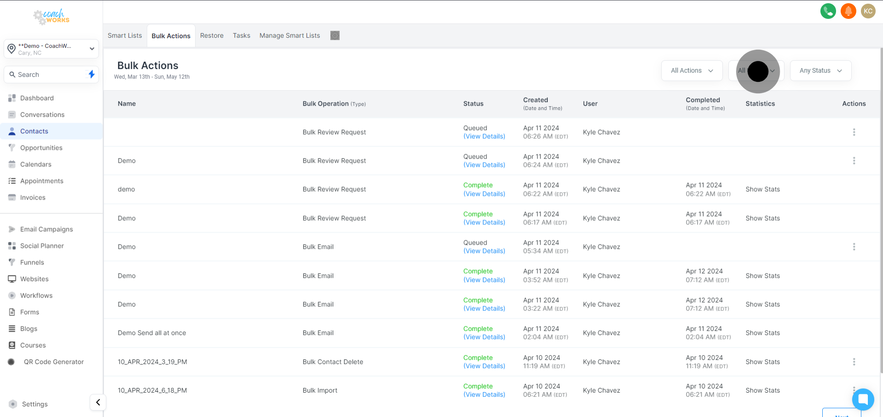Expand the Any Status filter dropdown
The width and height of the screenshot is (883, 417).
[x=820, y=70]
